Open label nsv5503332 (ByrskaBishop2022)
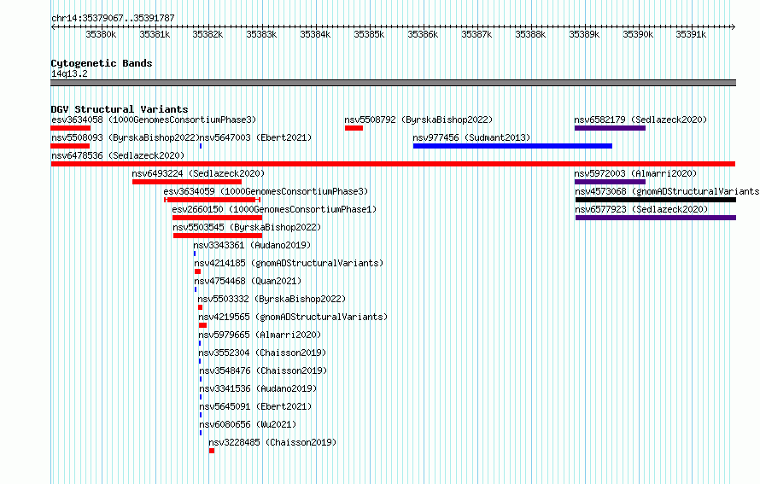 click(272, 299)
